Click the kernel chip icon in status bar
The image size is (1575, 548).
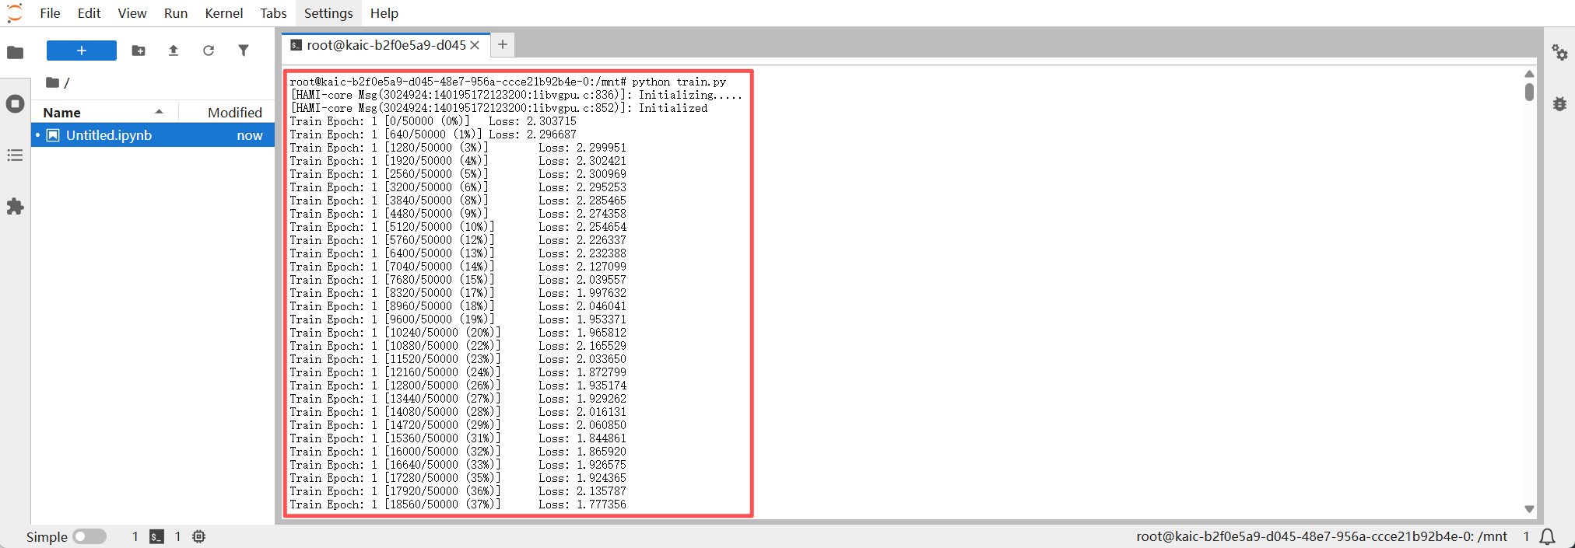199,536
